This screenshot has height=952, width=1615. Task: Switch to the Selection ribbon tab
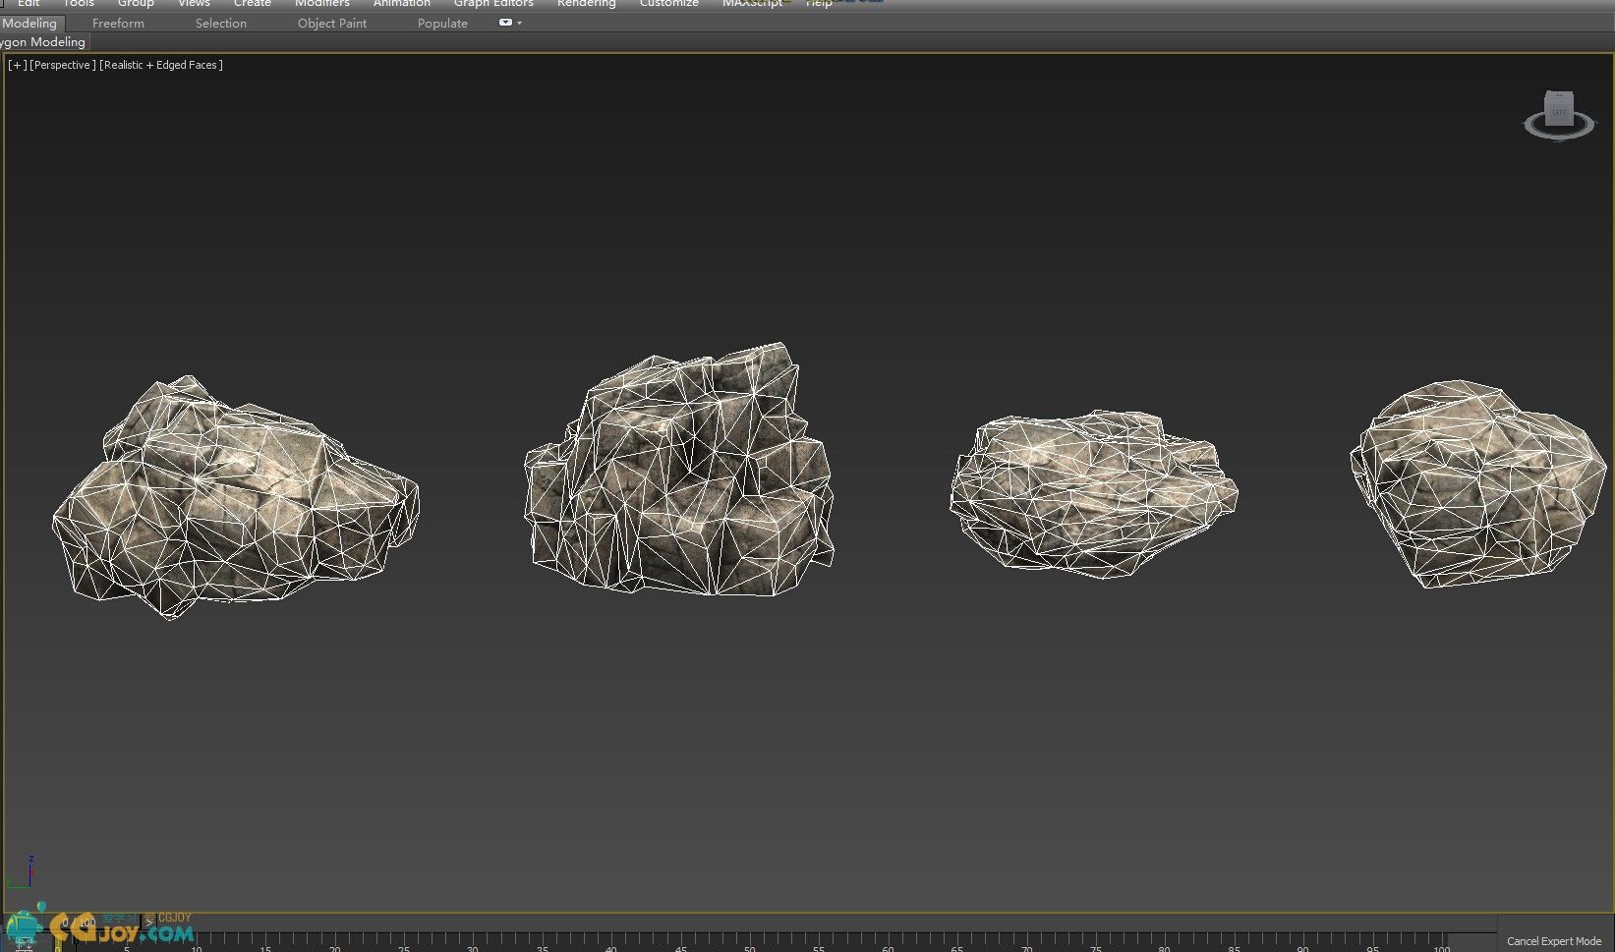point(220,23)
